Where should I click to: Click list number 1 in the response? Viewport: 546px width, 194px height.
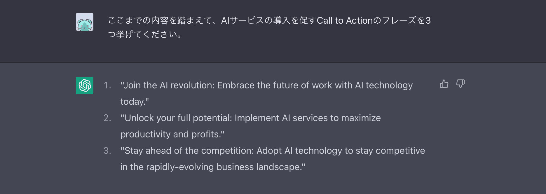[x=107, y=85]
